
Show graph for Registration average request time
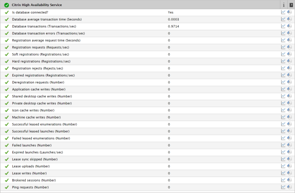tap(283, 40)
